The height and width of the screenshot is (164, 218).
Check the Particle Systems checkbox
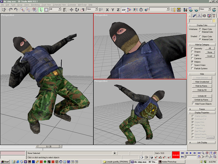click(192, 68)
